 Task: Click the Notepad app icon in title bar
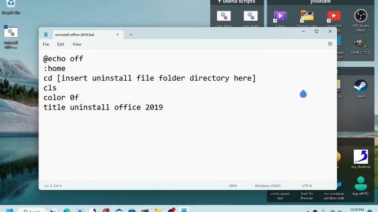(x=45, y=35)
